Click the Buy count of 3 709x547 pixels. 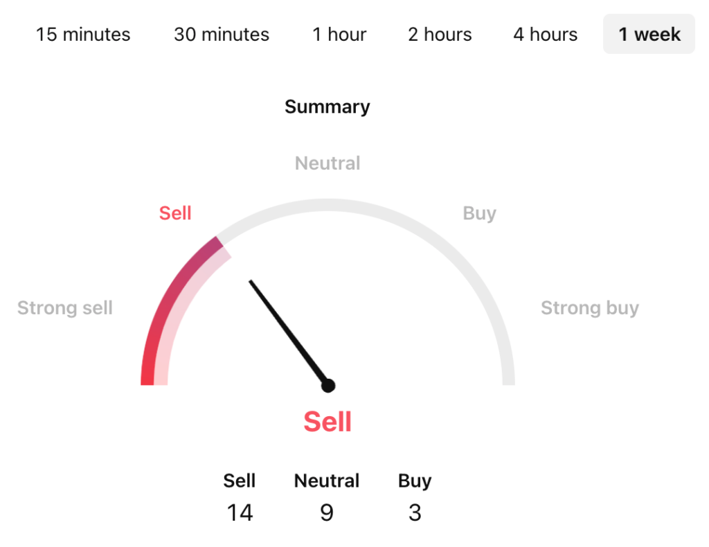[415, 512]
